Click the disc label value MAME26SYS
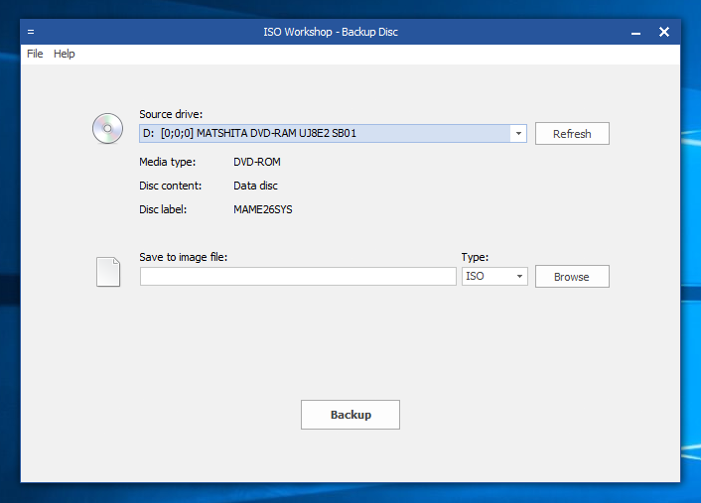 coord(263,209)
